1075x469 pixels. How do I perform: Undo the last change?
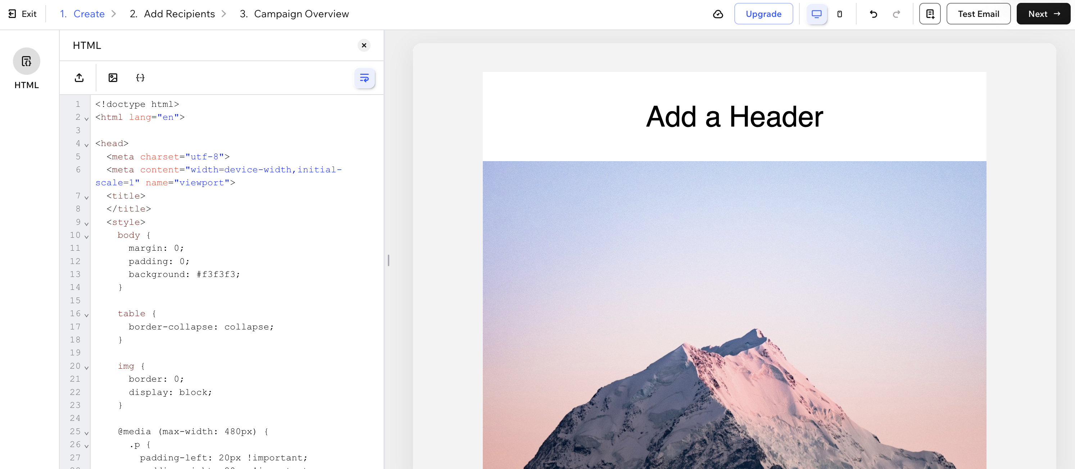873,14
